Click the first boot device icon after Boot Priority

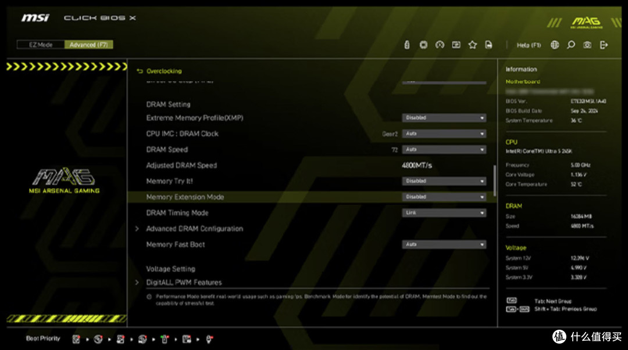tap(76, 339)
